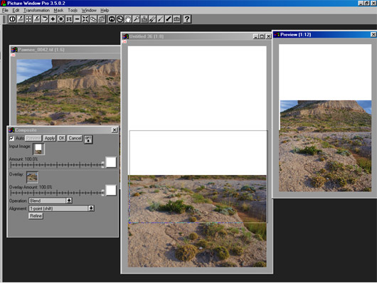Select the thin diagonal line tool

click(160, 19)
